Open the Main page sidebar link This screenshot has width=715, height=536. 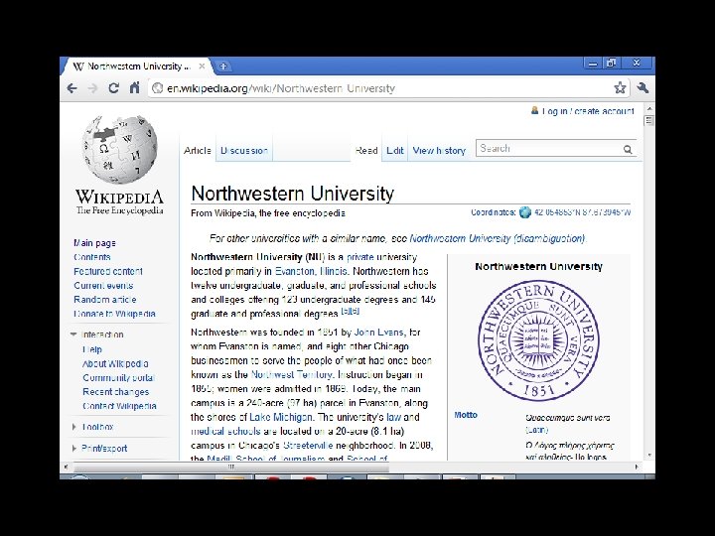(94, 243)
